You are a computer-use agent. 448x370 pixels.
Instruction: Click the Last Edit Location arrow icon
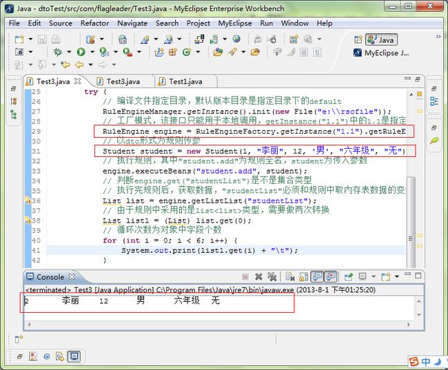[65, 65]
